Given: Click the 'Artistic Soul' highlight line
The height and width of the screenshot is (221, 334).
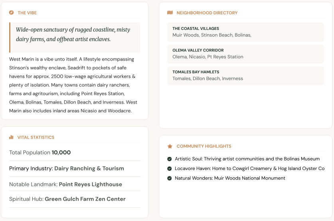Looking at the screenshot, I should pos(247,159).
